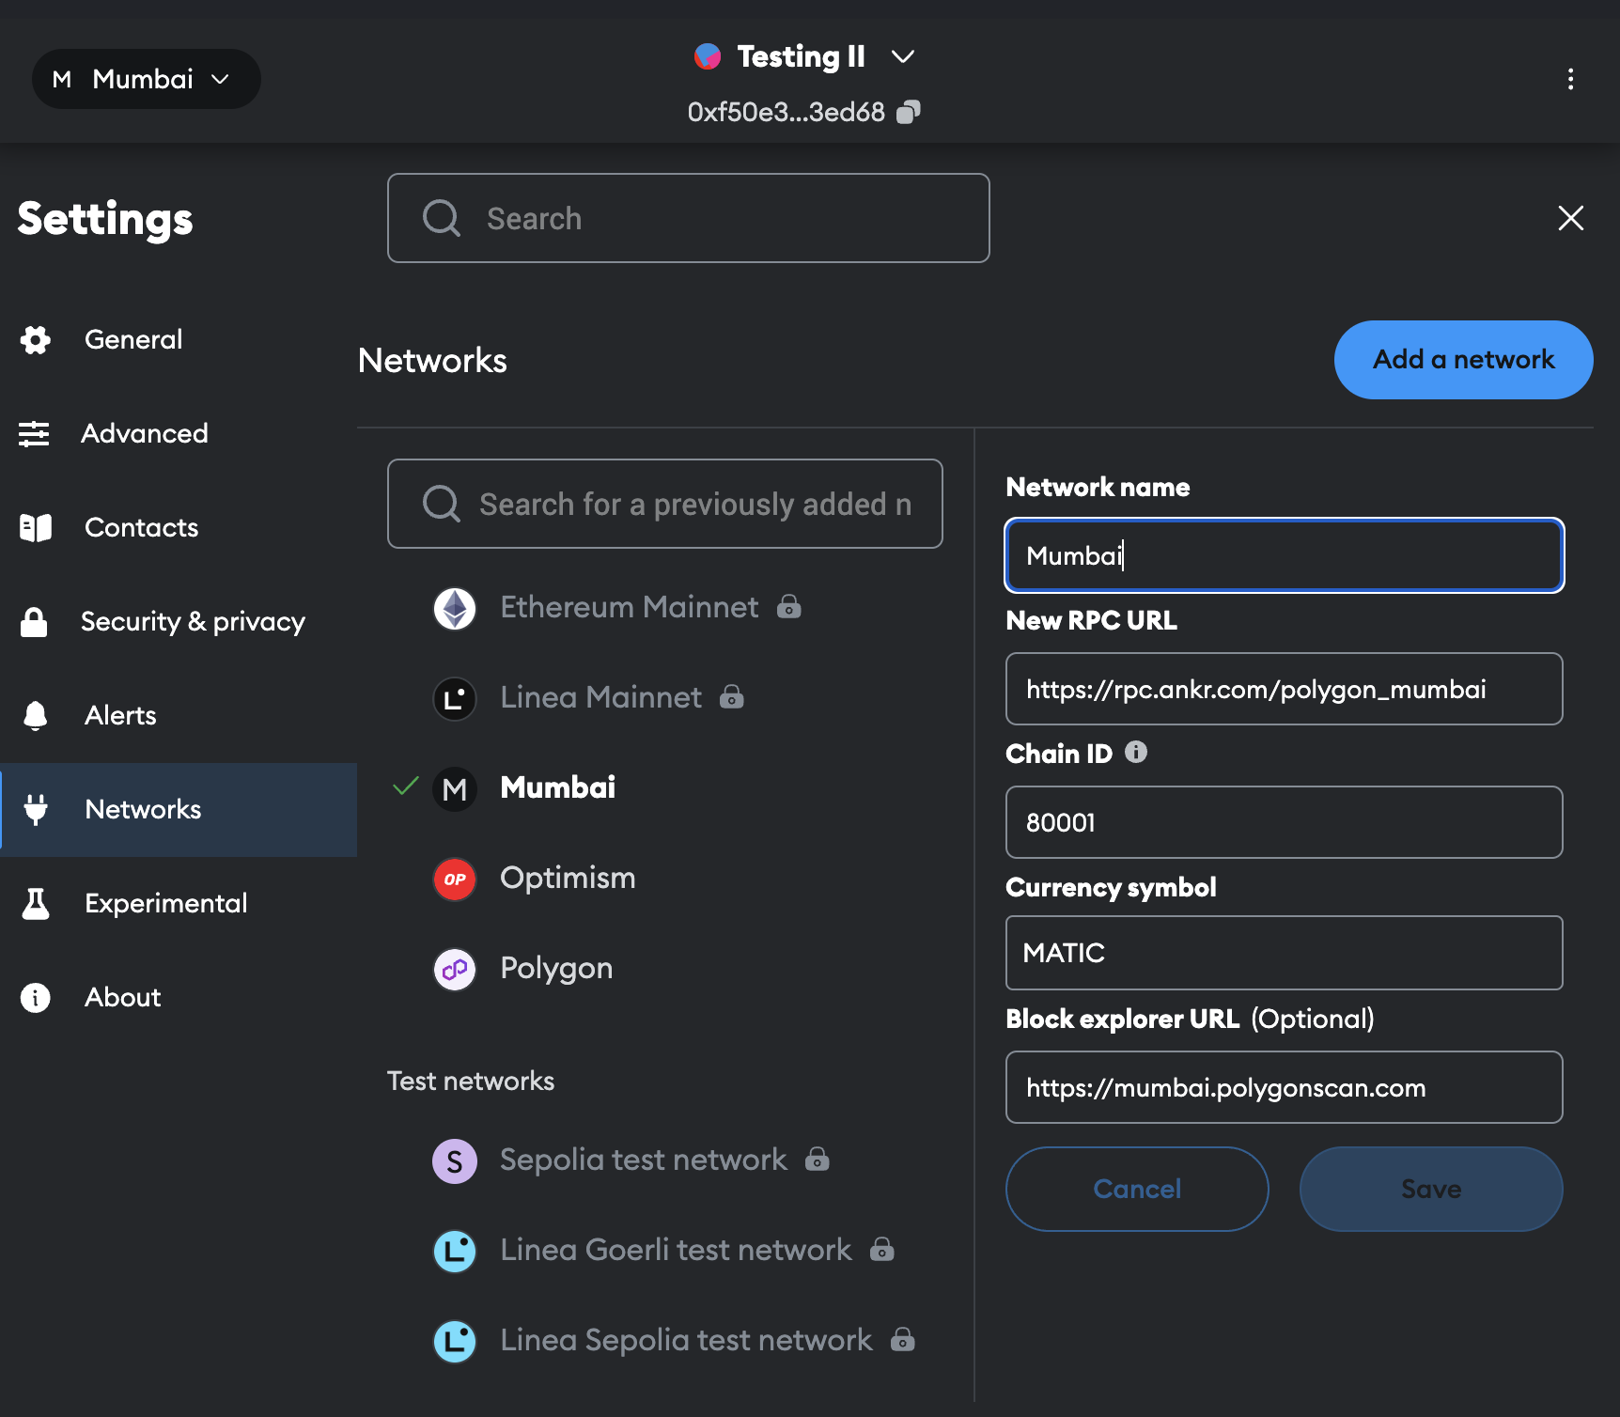
Task: Click the account avatar icon beside Testing II
Action: pyautogui.click(x=708, y=56)
